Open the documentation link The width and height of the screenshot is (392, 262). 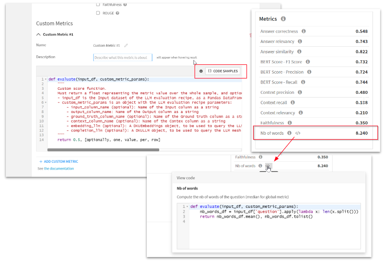pyautogui.click(x=59, y=169)
